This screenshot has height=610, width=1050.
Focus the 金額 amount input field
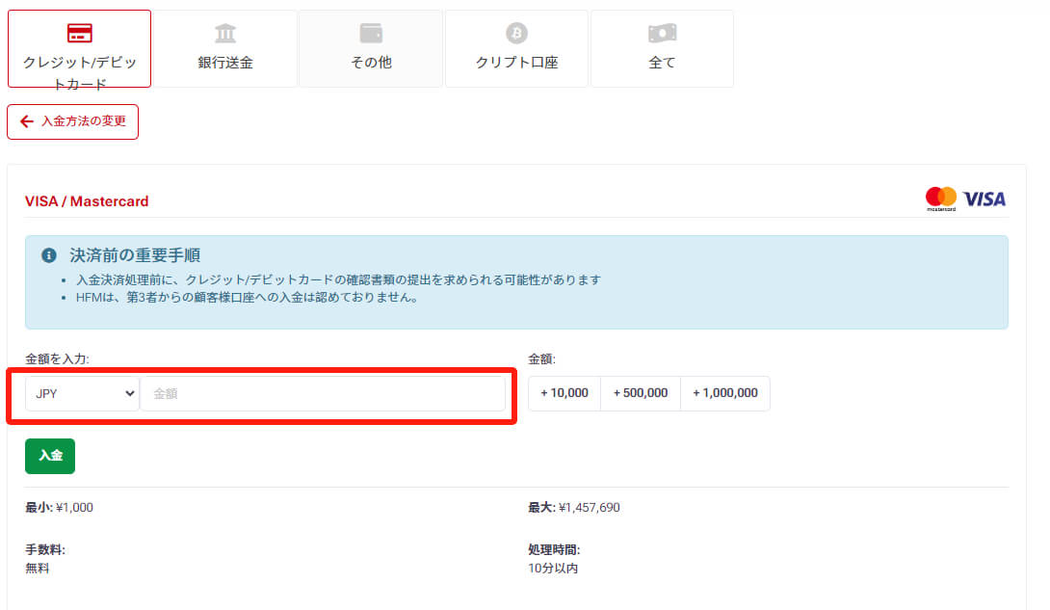(x=323, y=393)
